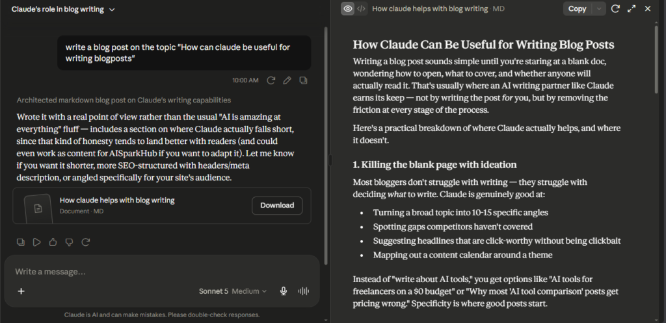Retry the user message at 10:00 AM
This screenshot has height=323, width=666.
[x=271, y=80]
